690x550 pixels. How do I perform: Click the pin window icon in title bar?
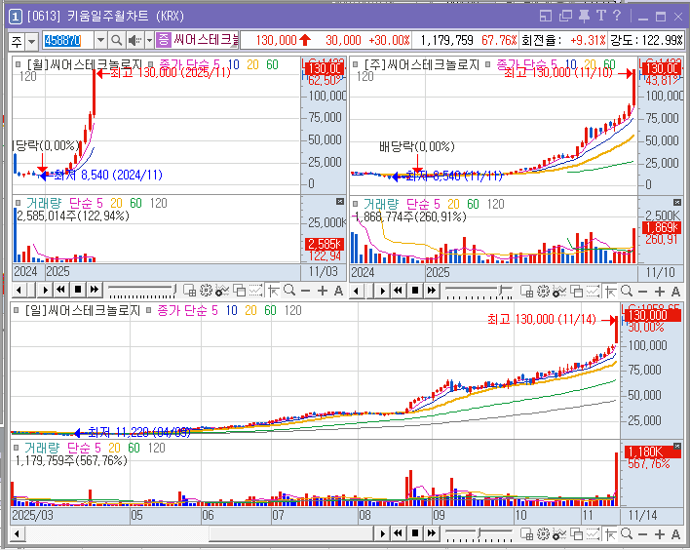pos(584,17)
